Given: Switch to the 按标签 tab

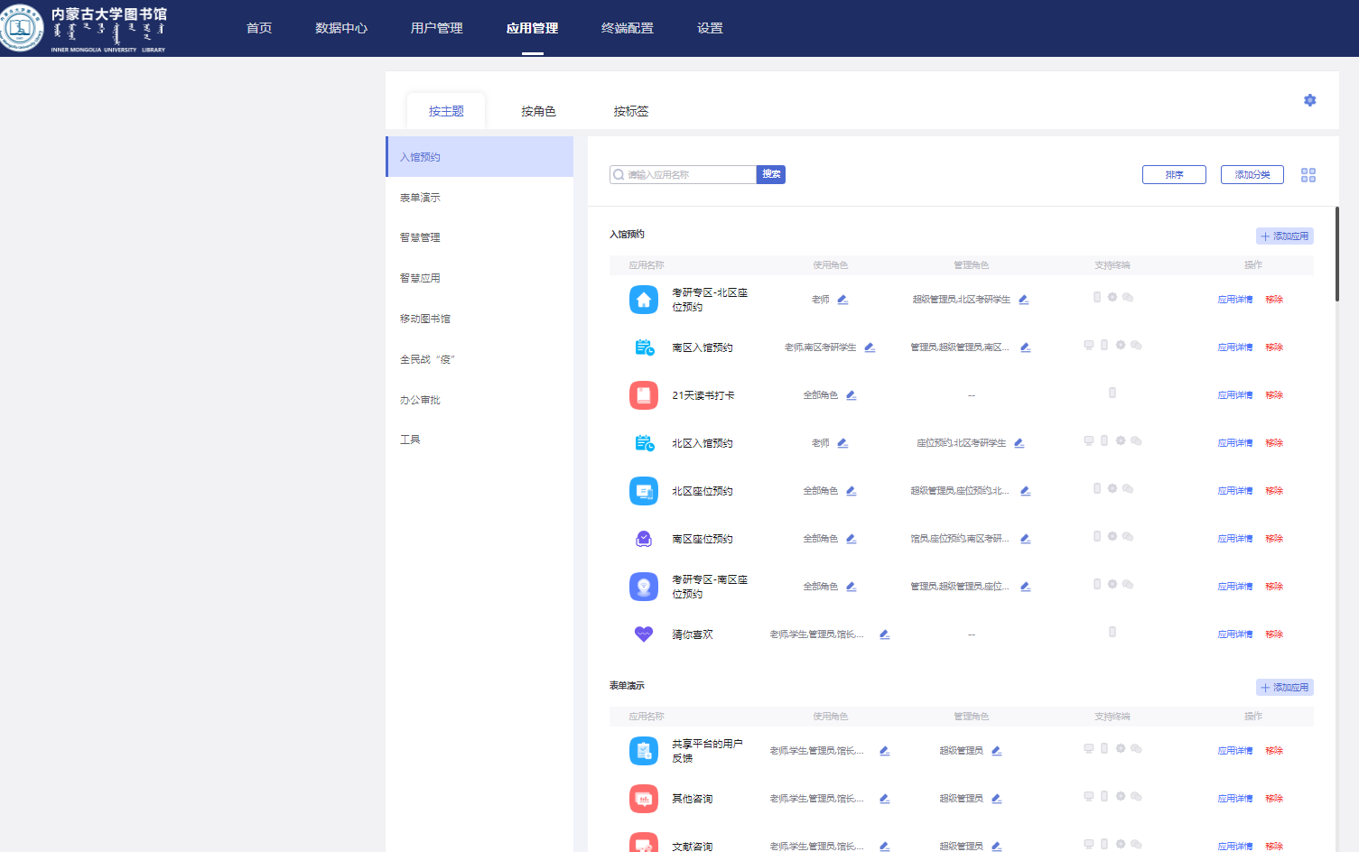Looking at the screenshot, I should pos(630,111).
